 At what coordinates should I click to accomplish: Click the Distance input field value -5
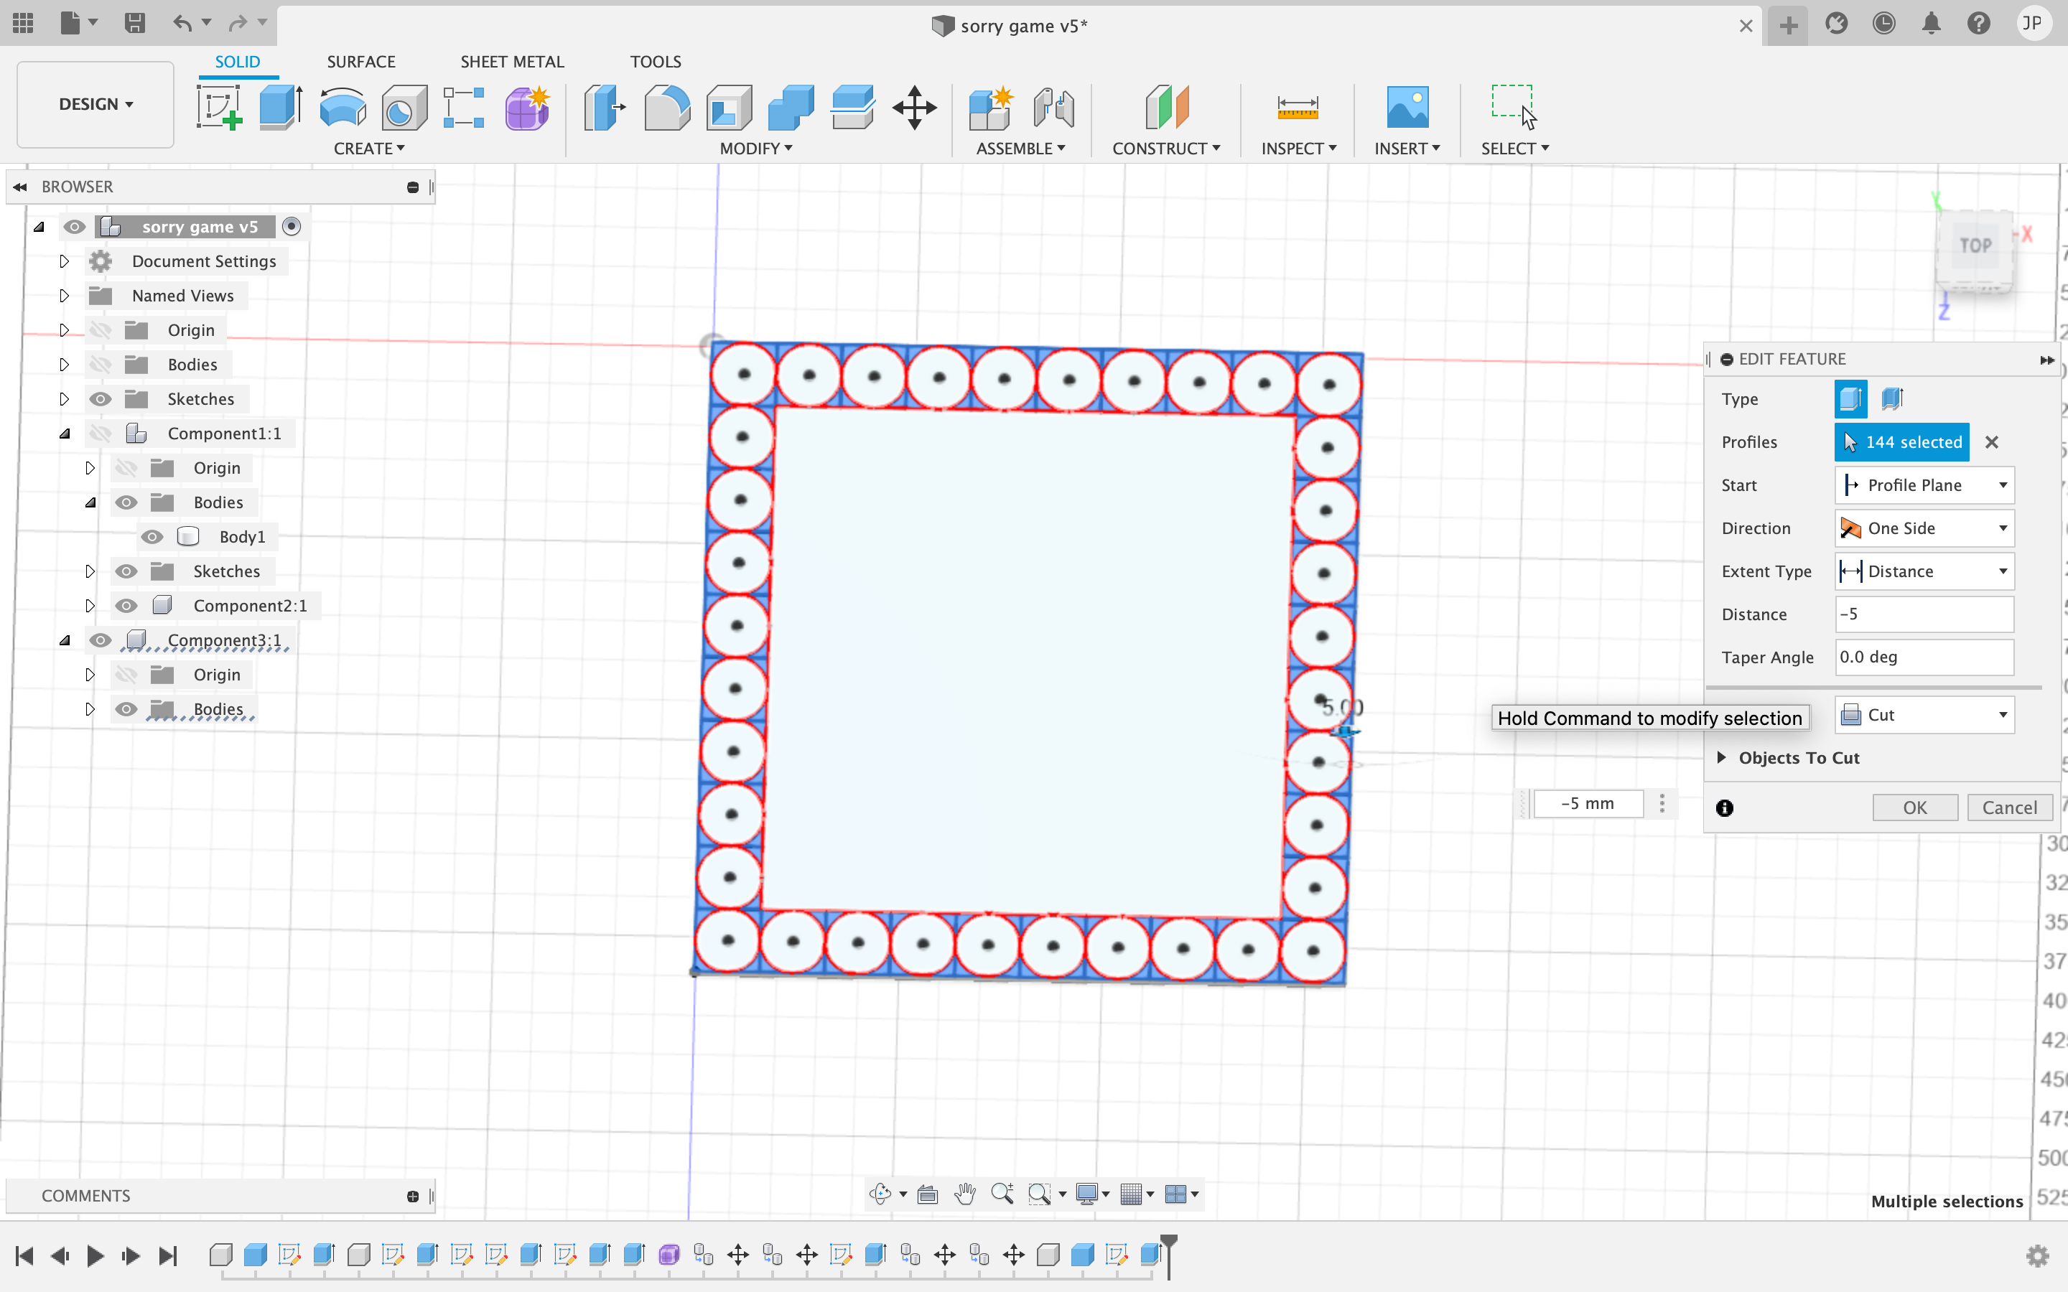1922,613
